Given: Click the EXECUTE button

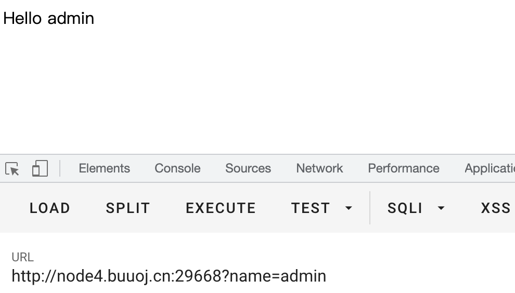Looking at the screenshot, I should pos(221,208).
